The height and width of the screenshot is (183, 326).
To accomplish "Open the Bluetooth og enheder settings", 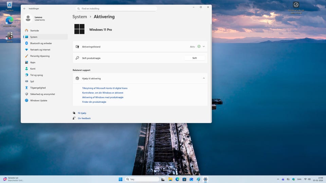I will click(x=41, y=43).
